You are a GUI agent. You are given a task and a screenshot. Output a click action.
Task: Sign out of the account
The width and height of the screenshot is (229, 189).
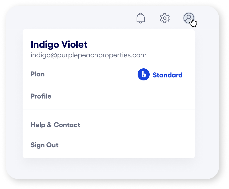[x=44, y=145]
